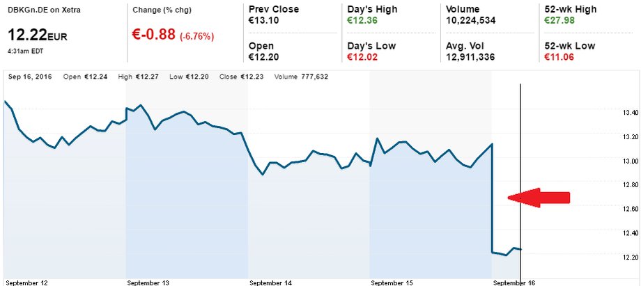Select the Volume 10,224,534 figure
This screenshot has height=286, width=641.
pyautogui.click(x=470, y=20)
